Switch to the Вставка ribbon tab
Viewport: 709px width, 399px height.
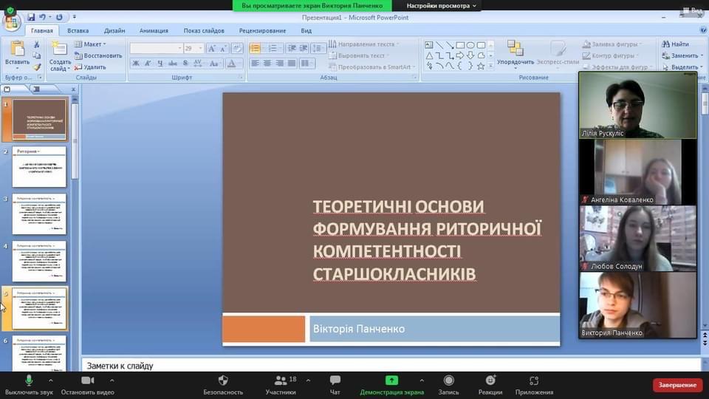point(78,31)
